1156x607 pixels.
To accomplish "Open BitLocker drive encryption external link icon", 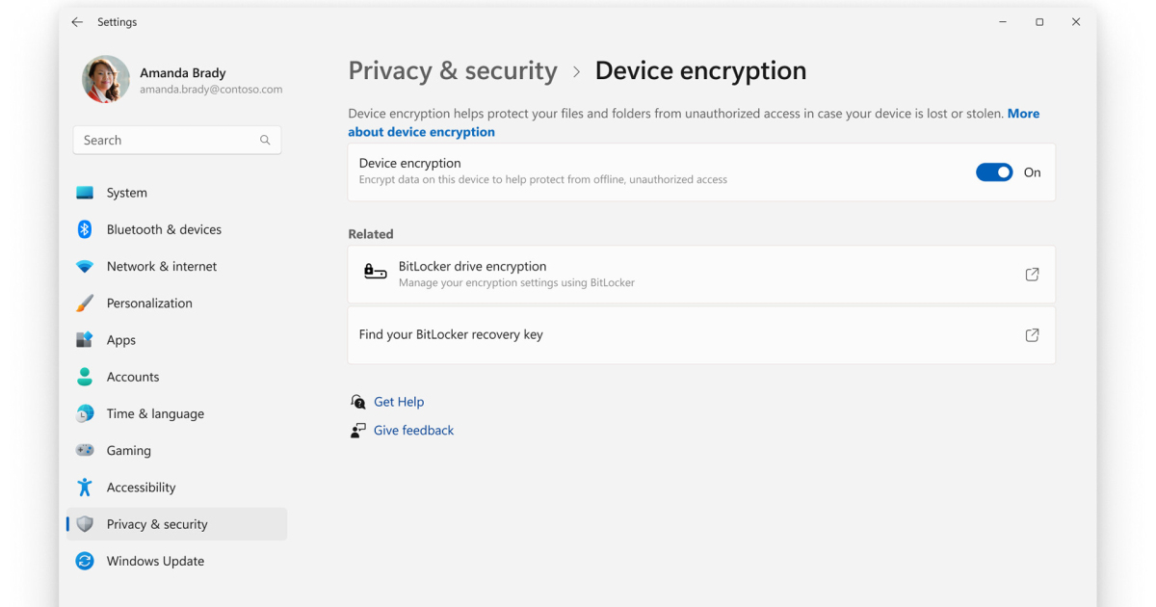I will pos(1032,275).
